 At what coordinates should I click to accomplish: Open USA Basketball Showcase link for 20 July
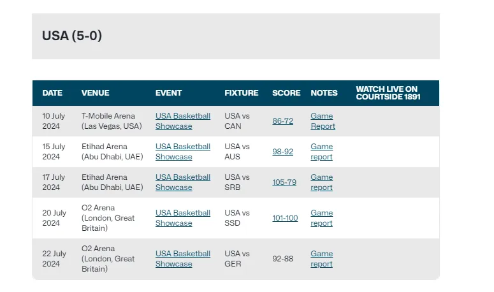click(x=183, y=217)
